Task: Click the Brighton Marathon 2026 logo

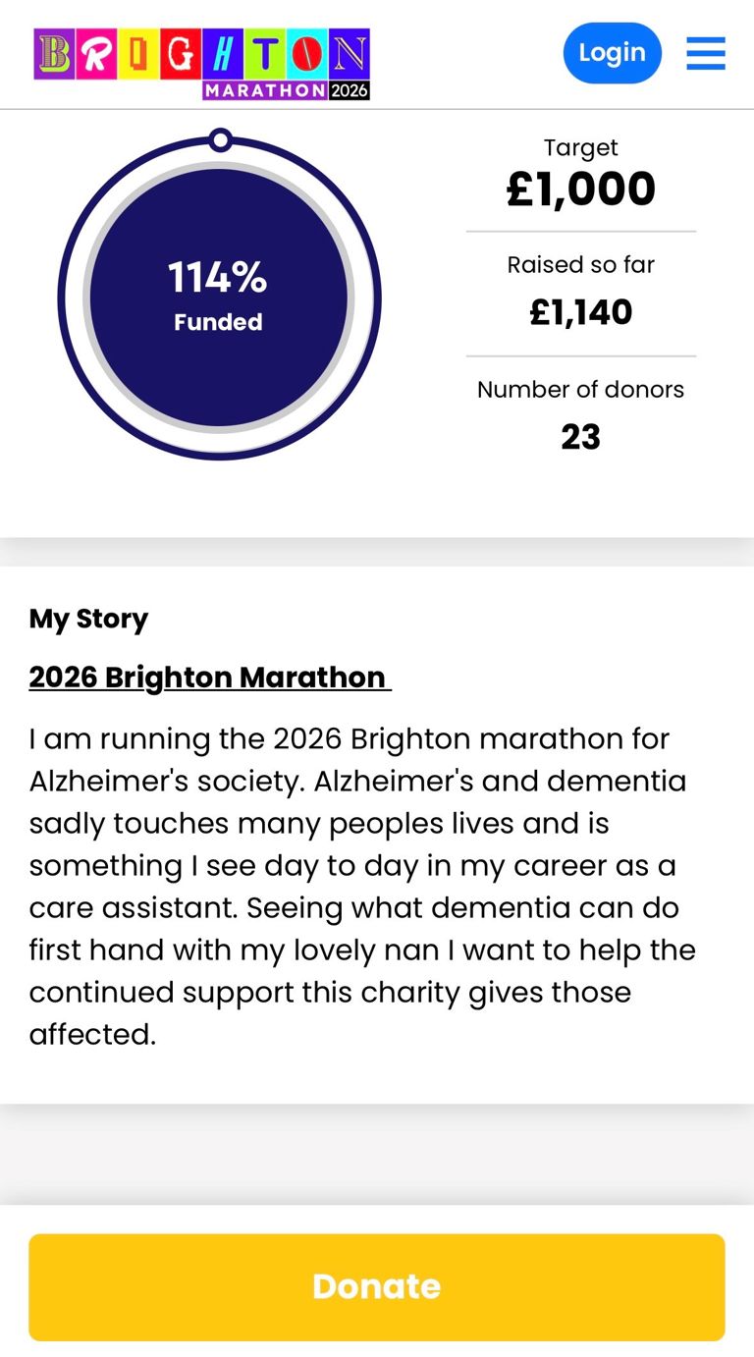Action: tap(201, 64)
